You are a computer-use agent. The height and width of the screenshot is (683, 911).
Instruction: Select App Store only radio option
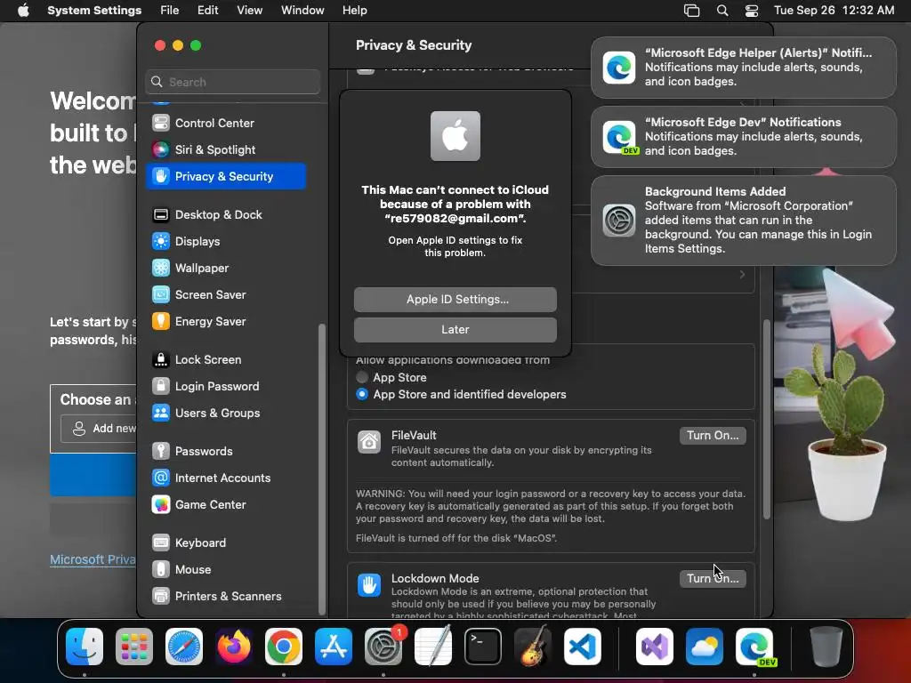(x=362, y=377)
